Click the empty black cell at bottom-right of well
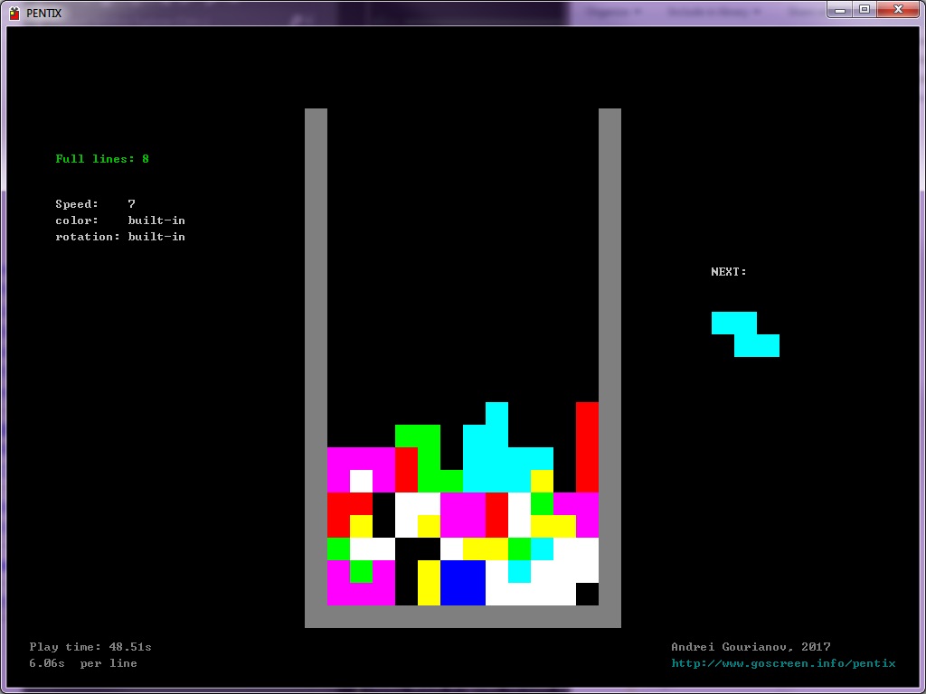This screenshot has width=926, height=694. pyautogui.click(x=587, y=594)
